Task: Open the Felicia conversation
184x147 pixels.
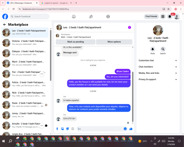Action: 25,84
